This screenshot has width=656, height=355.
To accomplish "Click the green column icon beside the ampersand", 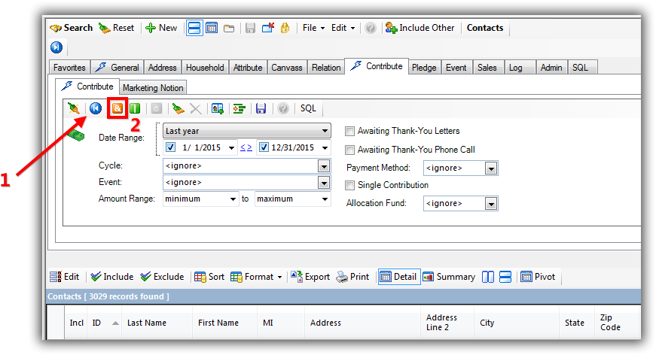I will click(135, 108).
